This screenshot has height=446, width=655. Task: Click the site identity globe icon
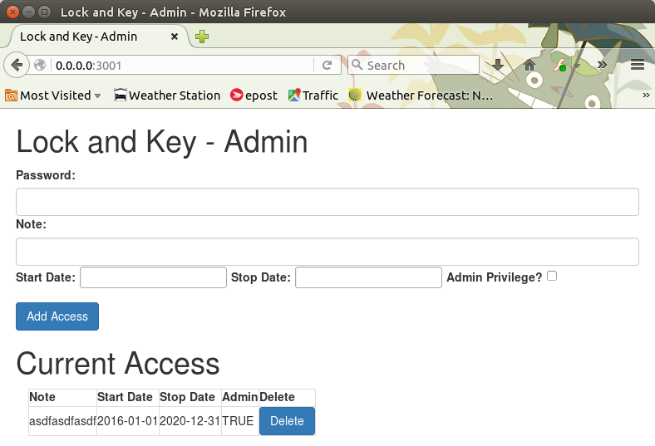tap(40, 65)
